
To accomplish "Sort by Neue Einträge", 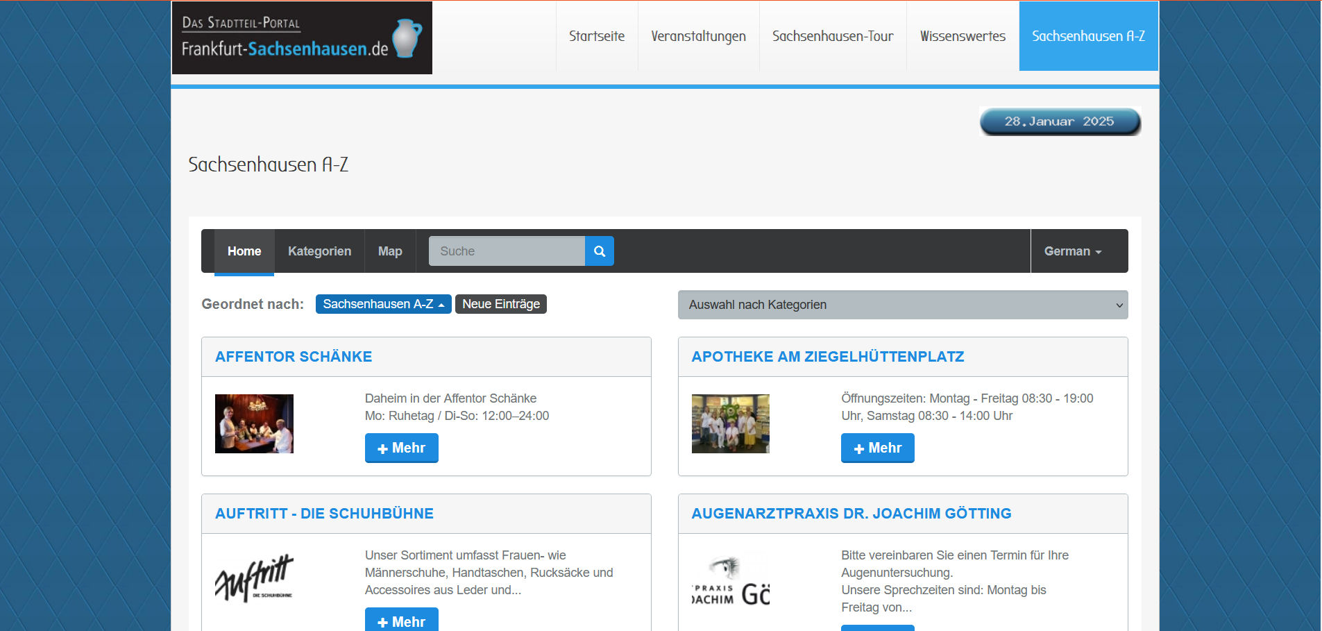I will [501, 304].
